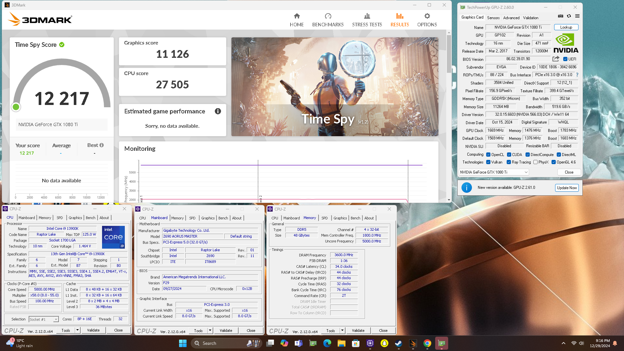Click the Intel Core i9 logo in CPU-Z
The image size is (624, 351).
113,237
